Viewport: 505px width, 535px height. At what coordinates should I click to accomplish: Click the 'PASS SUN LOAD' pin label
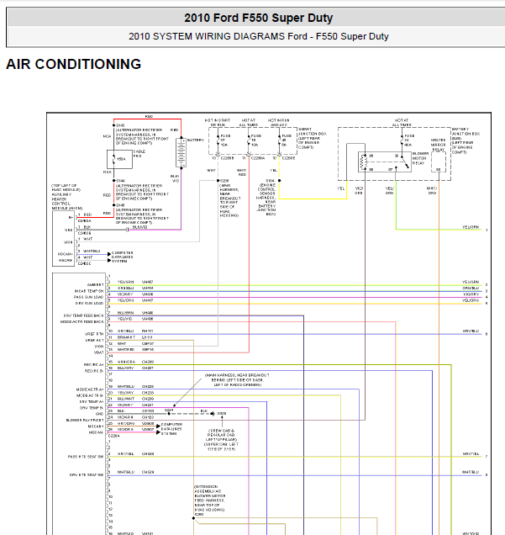tap(88, 297)
